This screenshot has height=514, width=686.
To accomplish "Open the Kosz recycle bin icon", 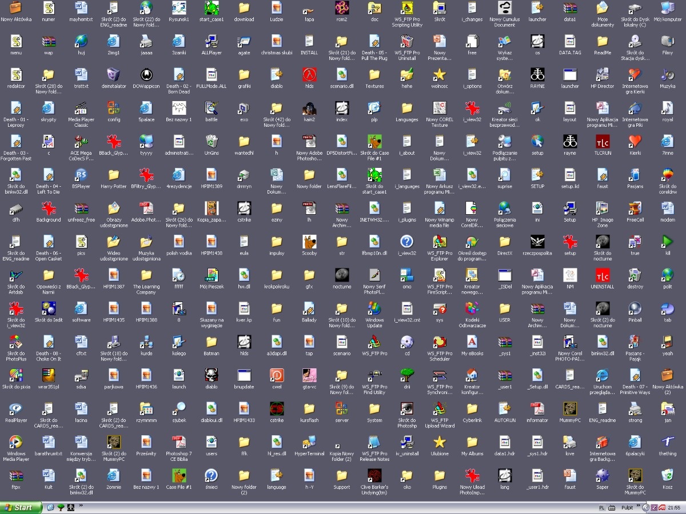I will (667, 475).
